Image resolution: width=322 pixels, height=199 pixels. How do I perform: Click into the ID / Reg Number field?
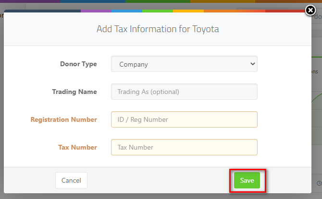[x=184, y=119]
